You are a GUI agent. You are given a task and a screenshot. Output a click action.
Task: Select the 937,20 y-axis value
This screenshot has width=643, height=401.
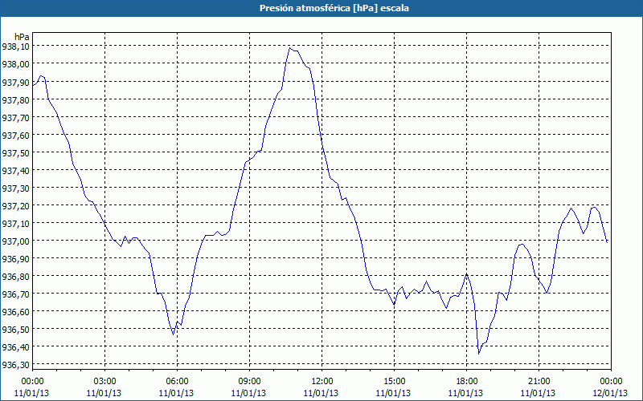coord(15,205)
